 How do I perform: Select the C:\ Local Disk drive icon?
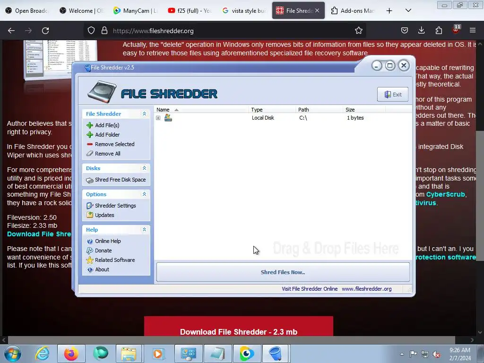pyautogui.click(x=168, y=118)
